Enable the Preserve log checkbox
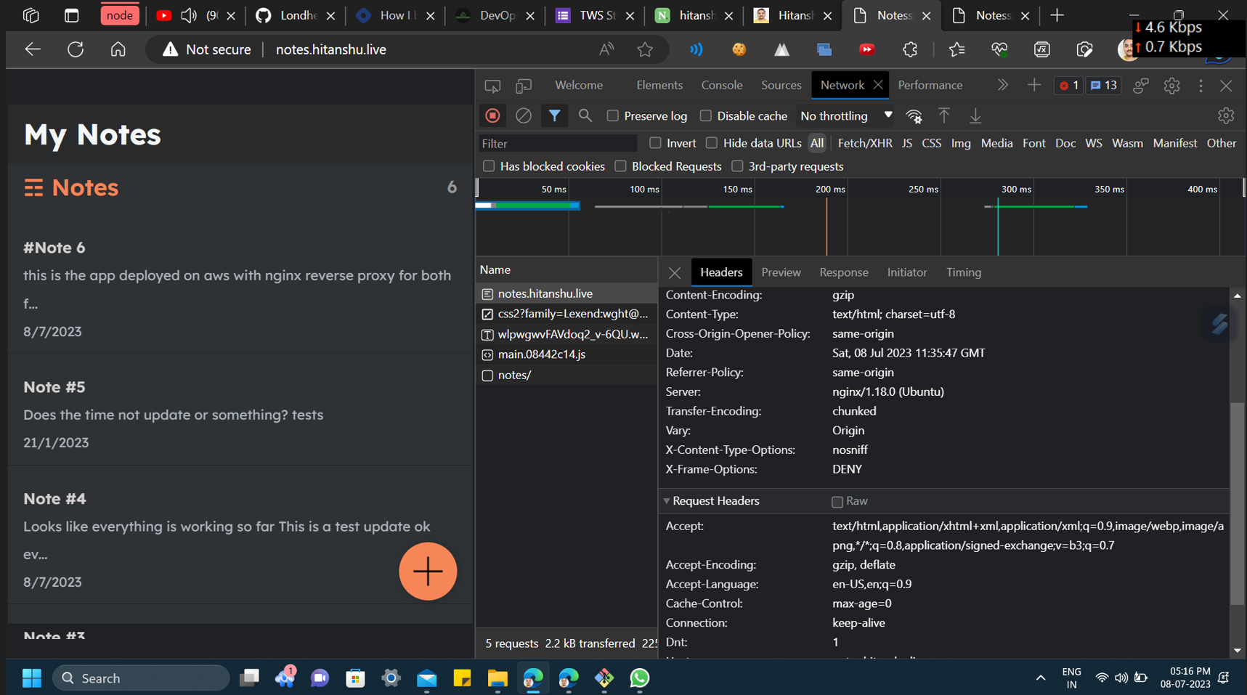 coord(613,115)
